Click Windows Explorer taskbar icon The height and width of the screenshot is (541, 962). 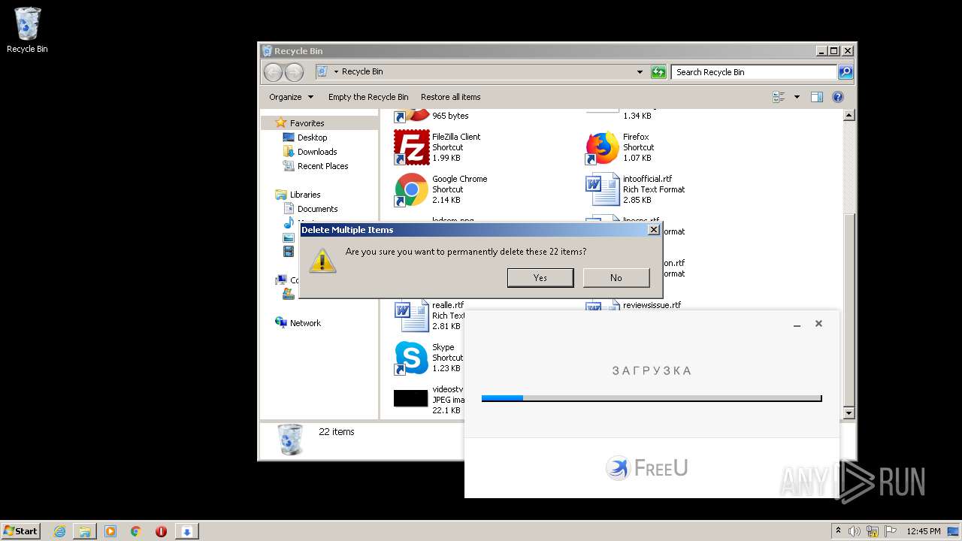(85, 531)
